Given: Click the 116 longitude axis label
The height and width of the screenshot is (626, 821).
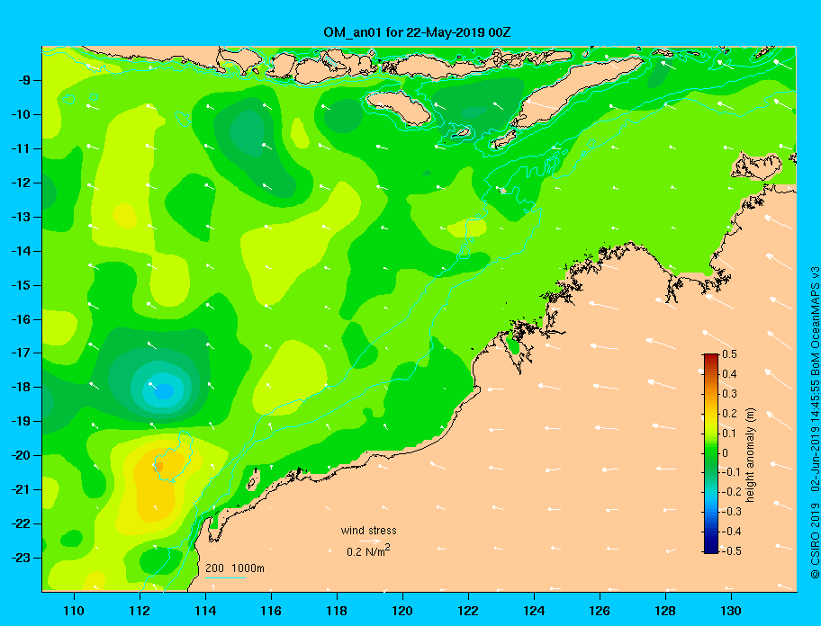Looking at the screenshot, I should point(271,611).
